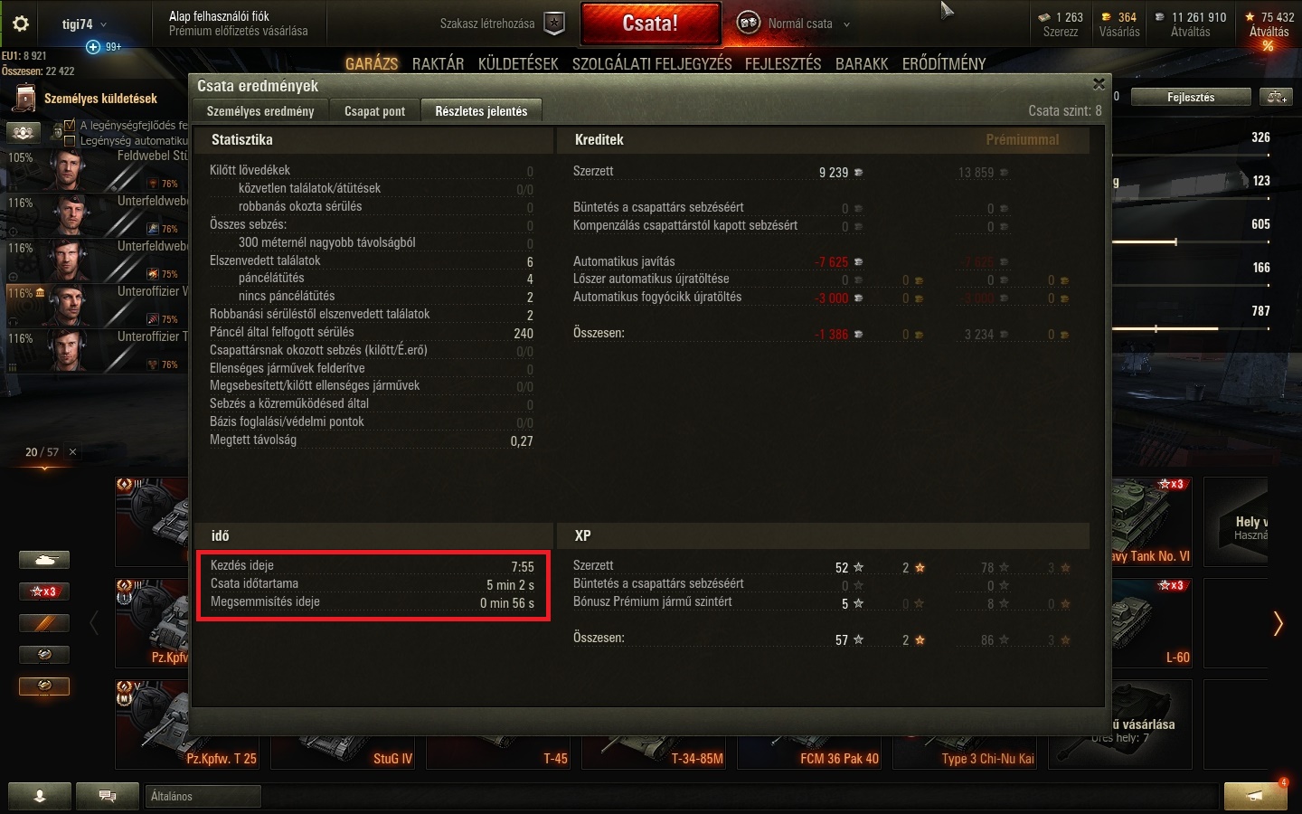This screenshot has width=1302, height=814.
Task: Open Személyes küldetések missions icon
Action: (25, 98)
